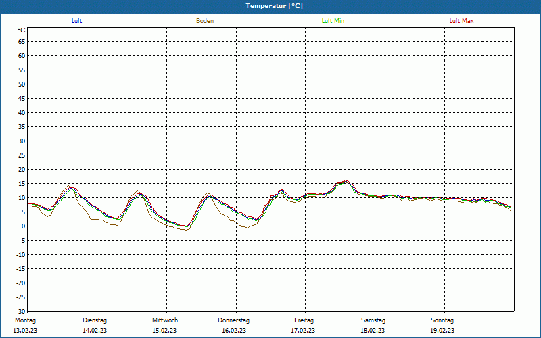541x338 pixels.
Task: Click the Temperatur [°C] chart title
Action: coord(275,6)
